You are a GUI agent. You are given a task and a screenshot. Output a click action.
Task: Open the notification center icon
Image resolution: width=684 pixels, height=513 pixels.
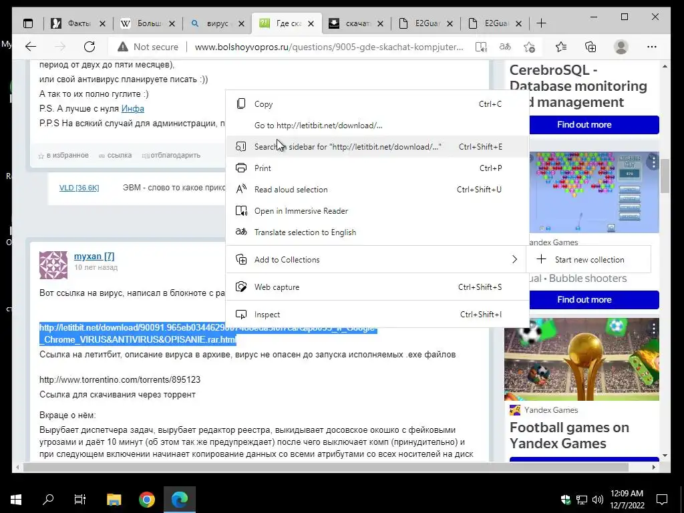coord(662,500)
